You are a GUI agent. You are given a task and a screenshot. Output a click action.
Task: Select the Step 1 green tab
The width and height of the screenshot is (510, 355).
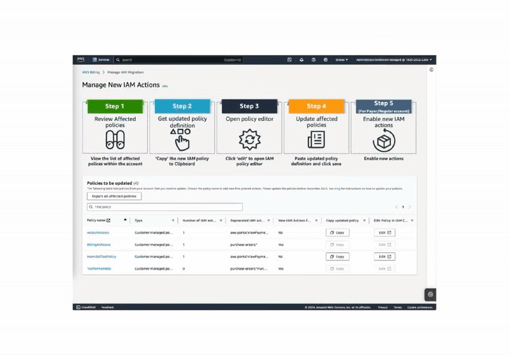[x=115, y=106]
